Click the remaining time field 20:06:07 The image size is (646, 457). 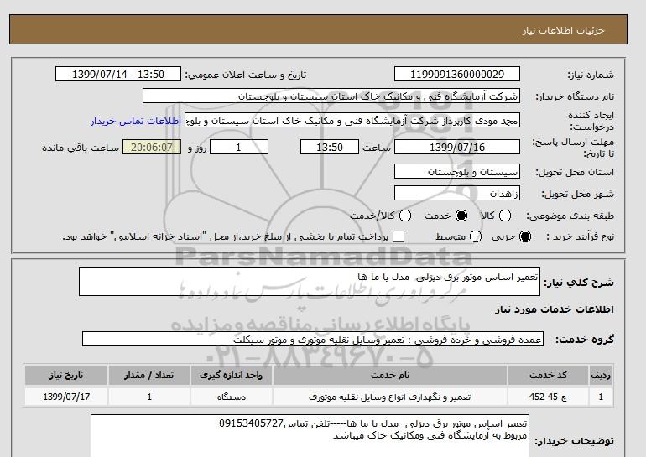[152, 147]
